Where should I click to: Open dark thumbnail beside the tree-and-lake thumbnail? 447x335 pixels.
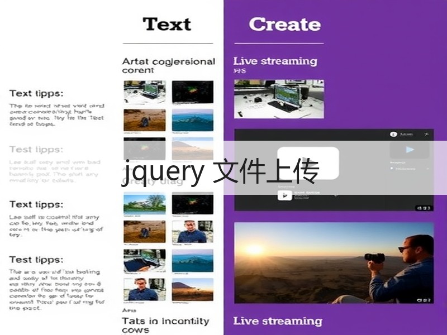(192, 203)
